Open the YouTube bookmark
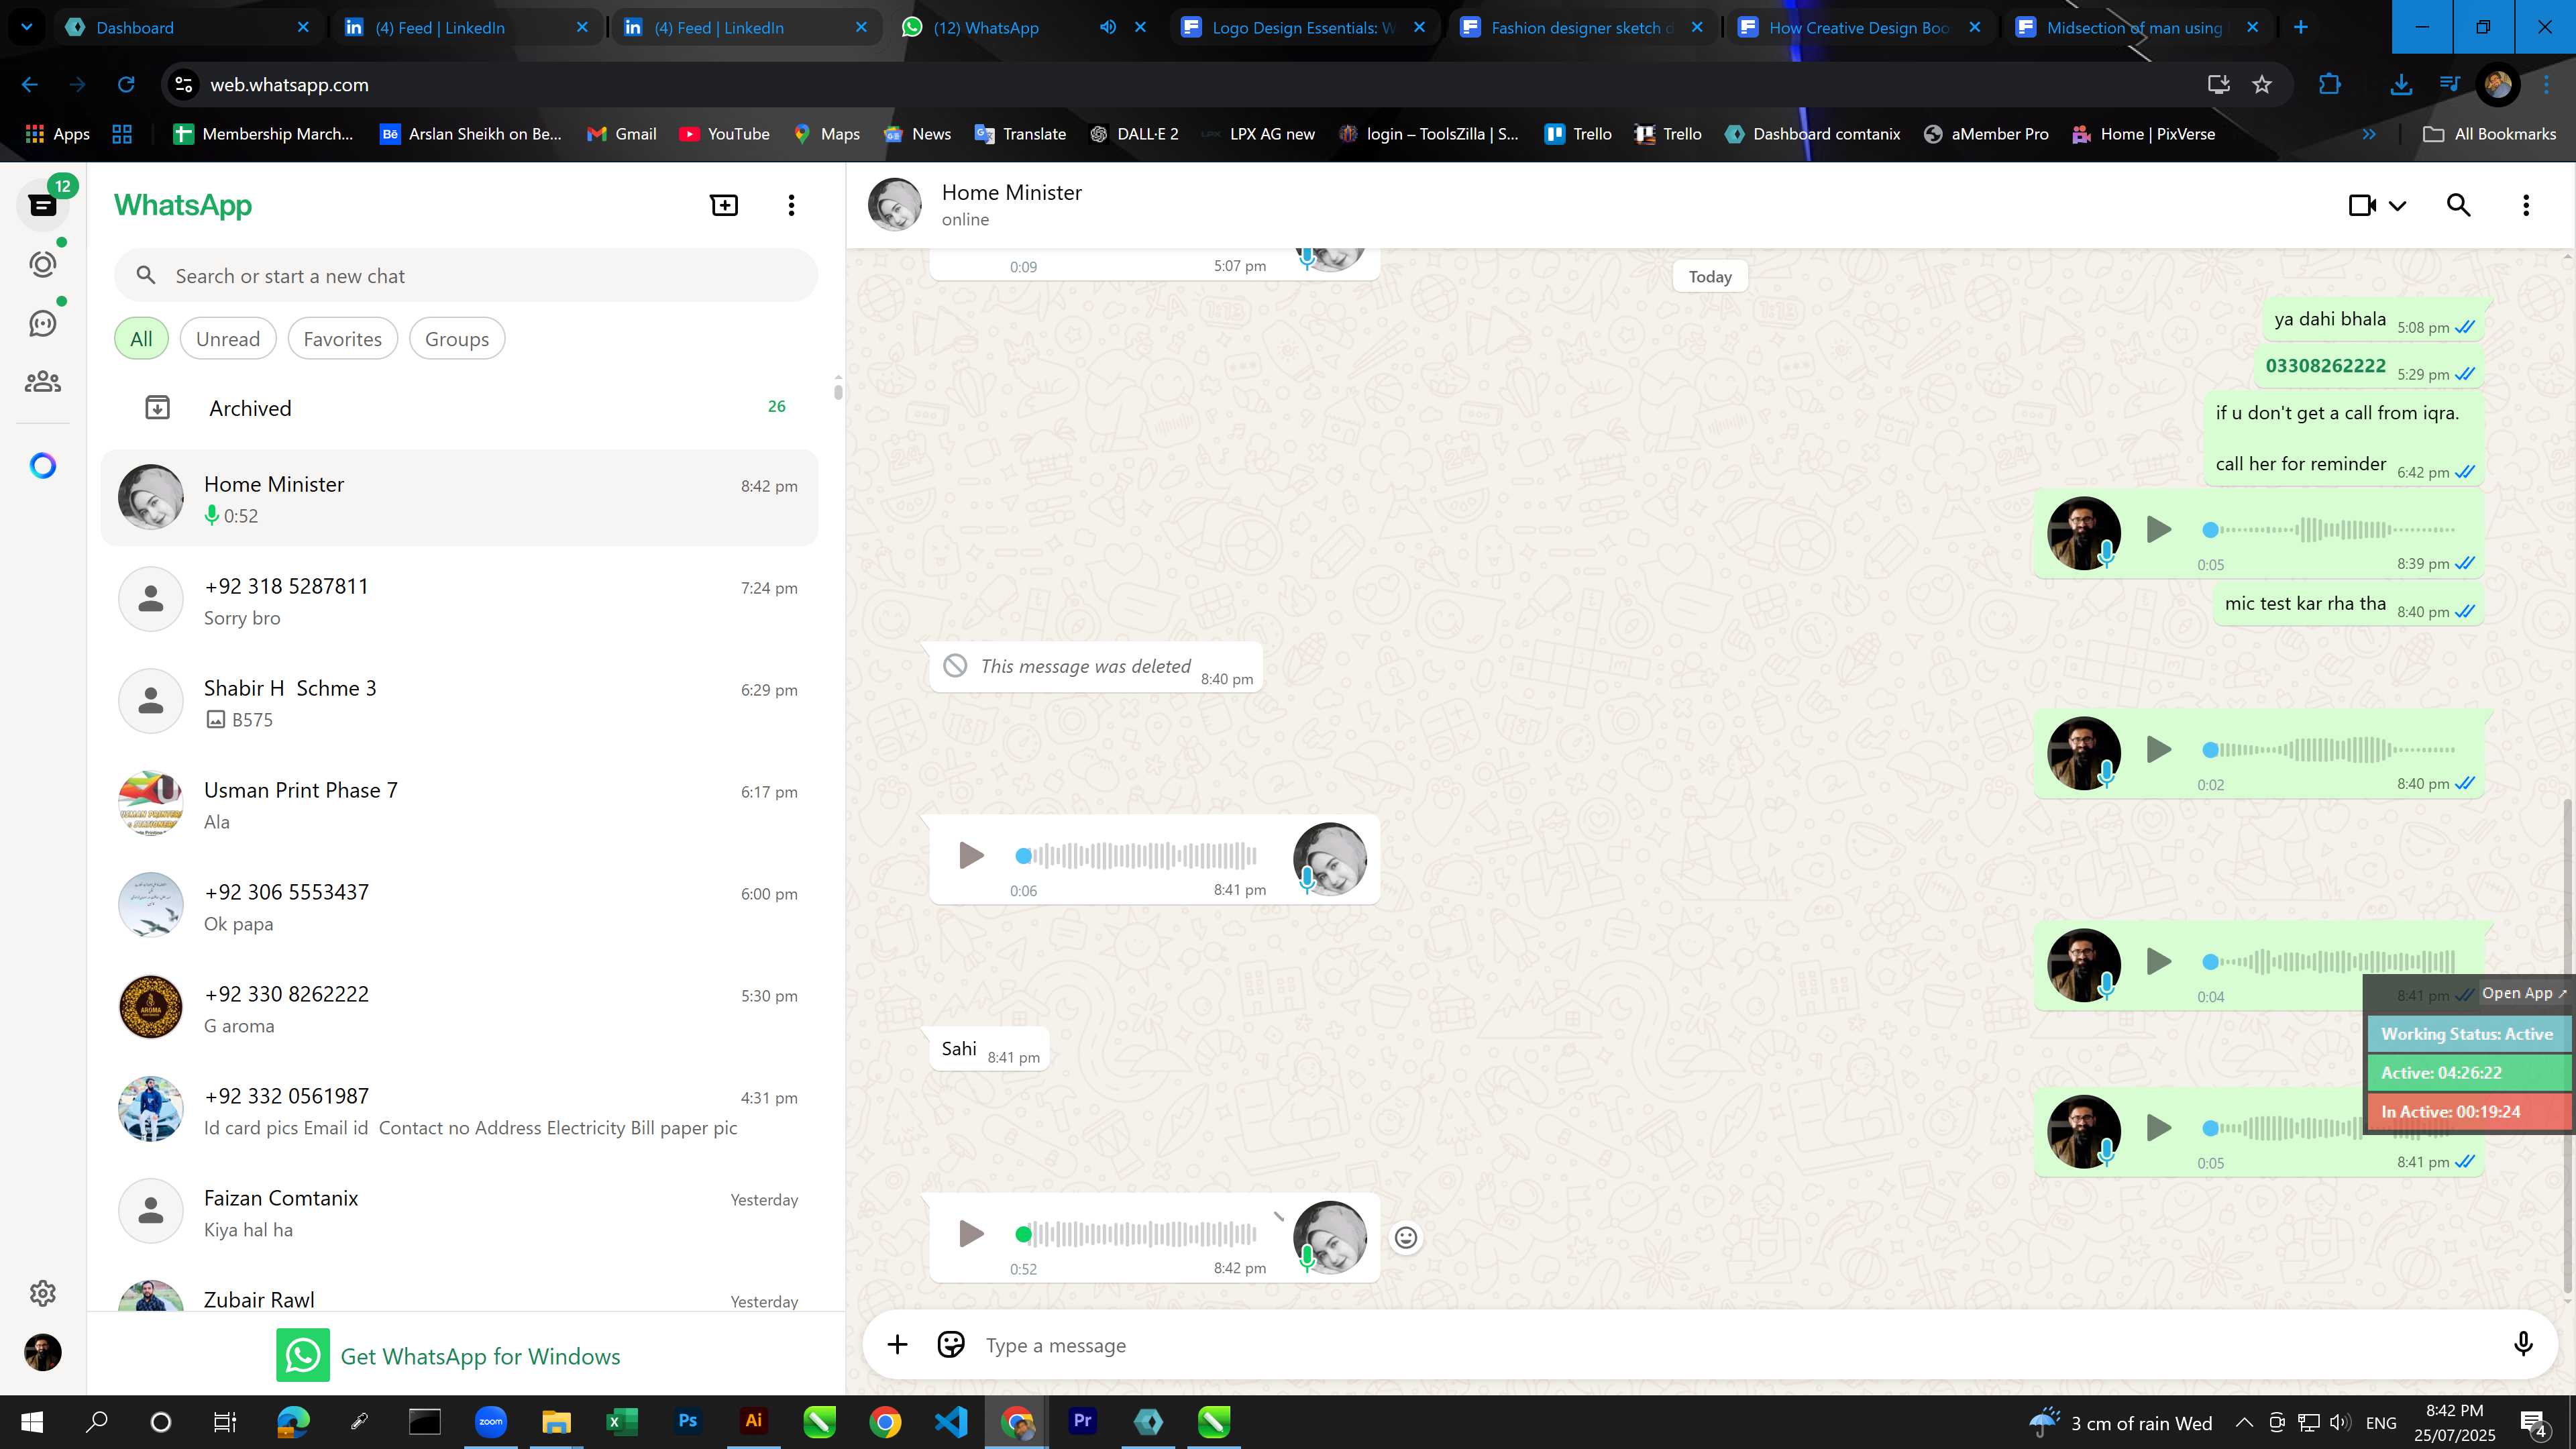The width and height of the screenshot is (2576, 1449). (724, 134)
